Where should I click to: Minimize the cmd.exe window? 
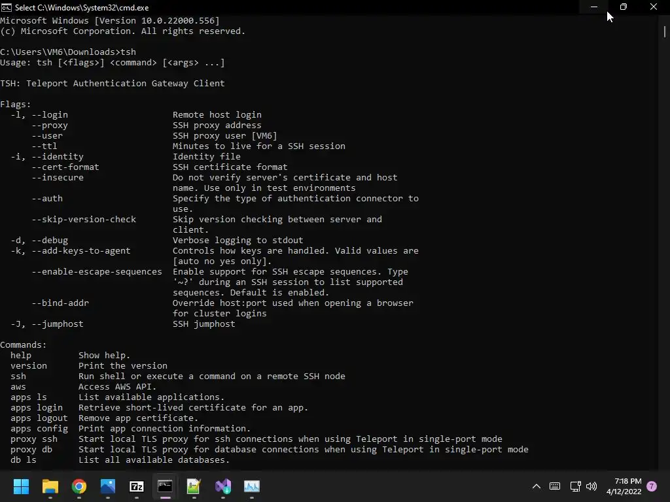click(594, 7)
